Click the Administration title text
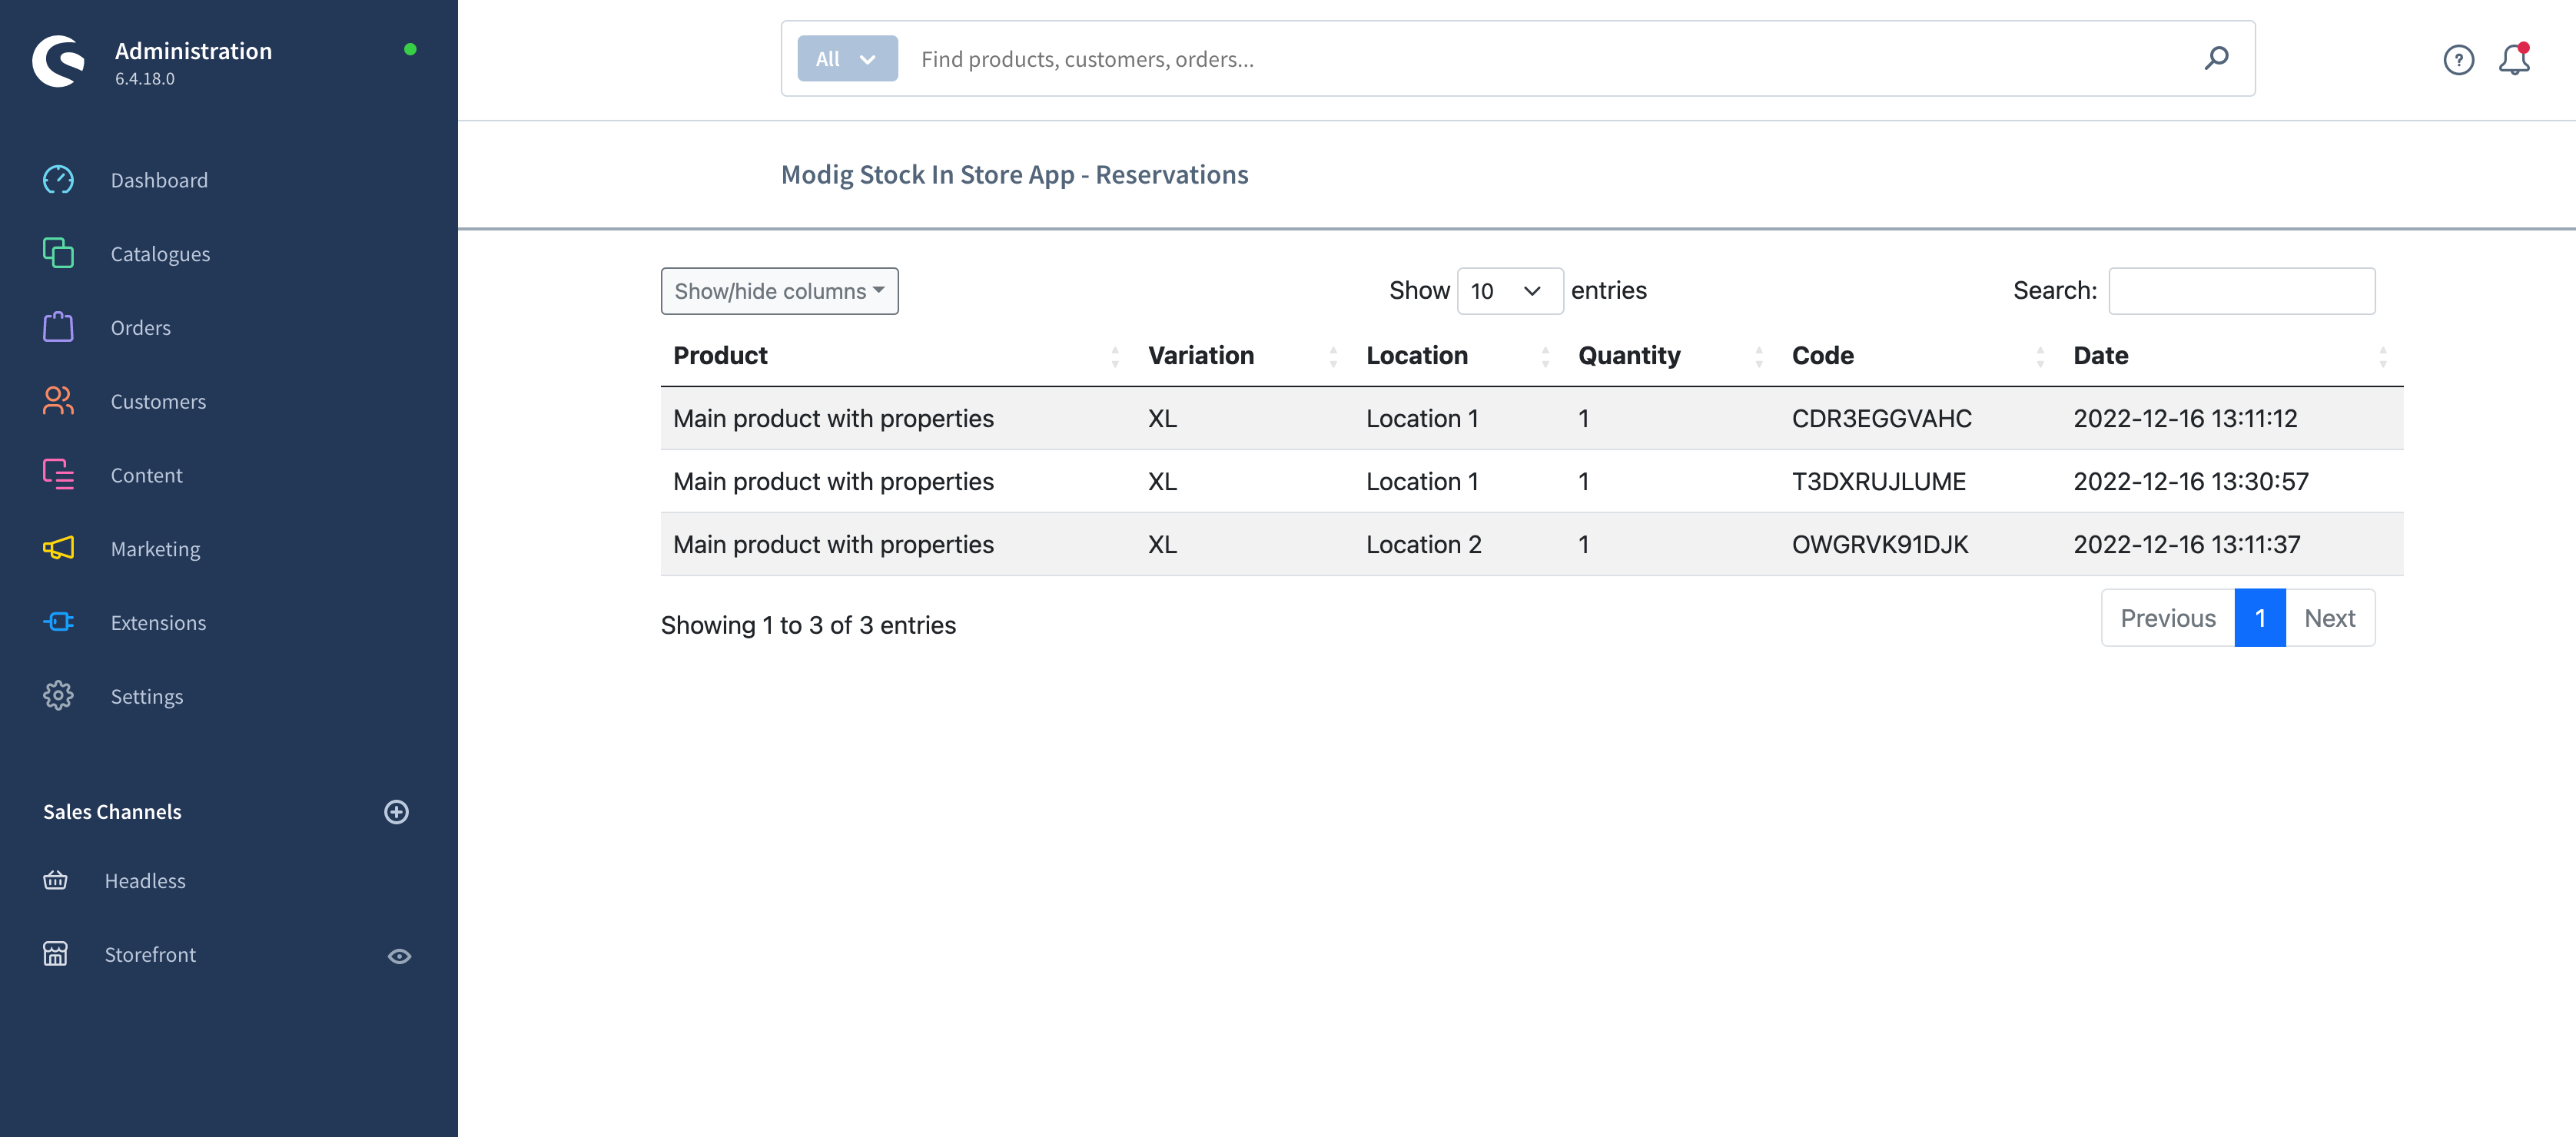This screenshot has width=2576, height=1137. pyautogui.click(x=193, y=51)
